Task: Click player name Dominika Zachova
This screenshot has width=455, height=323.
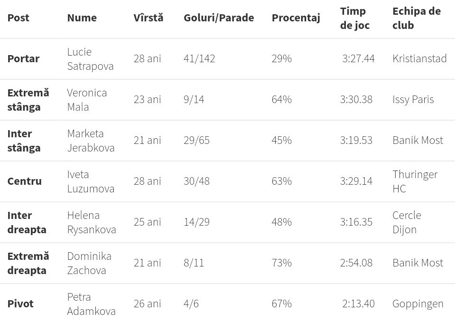Action: coord(89,263)
